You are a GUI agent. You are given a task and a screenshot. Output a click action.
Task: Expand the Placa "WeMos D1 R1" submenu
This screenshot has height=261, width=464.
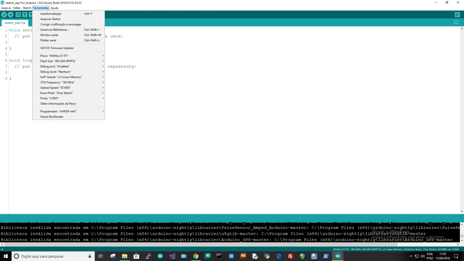coord(68,56)
